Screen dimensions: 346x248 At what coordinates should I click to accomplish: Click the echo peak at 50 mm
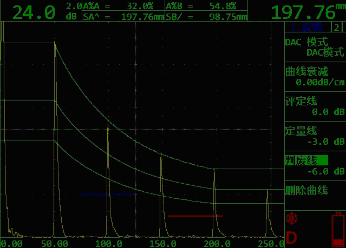pos(55,42)
